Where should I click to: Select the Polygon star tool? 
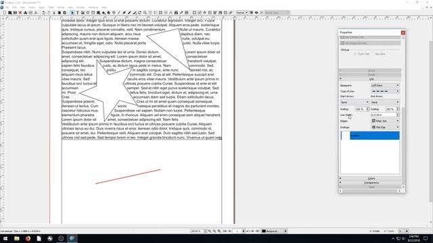104,13
